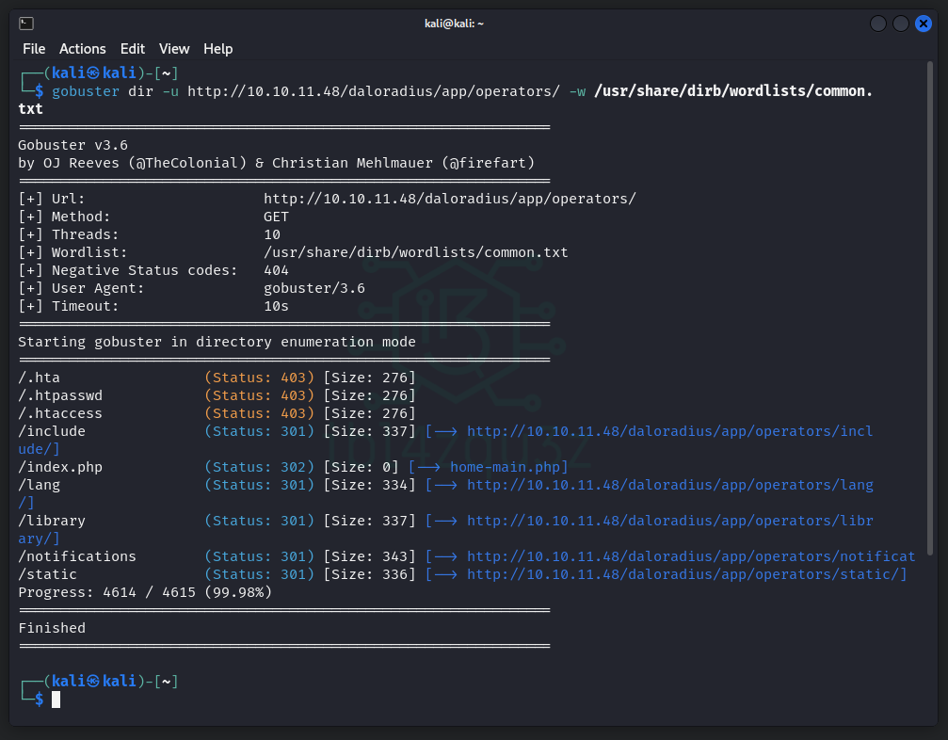Minimize the terminal window
948x740 pixels.
click(x=878, y=24)
